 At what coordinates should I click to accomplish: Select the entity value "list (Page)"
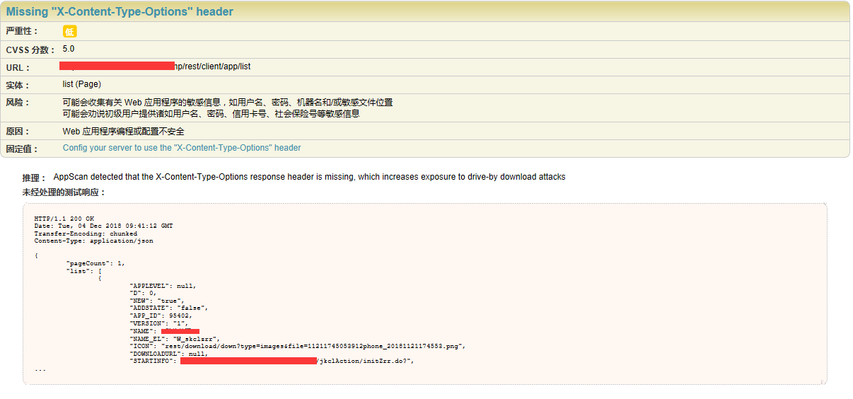(x=81, y=84)
